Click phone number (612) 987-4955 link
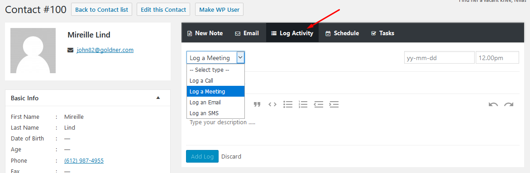Image resolution: width=530 pixels, height=173 pixels. [x=84, y=160]
